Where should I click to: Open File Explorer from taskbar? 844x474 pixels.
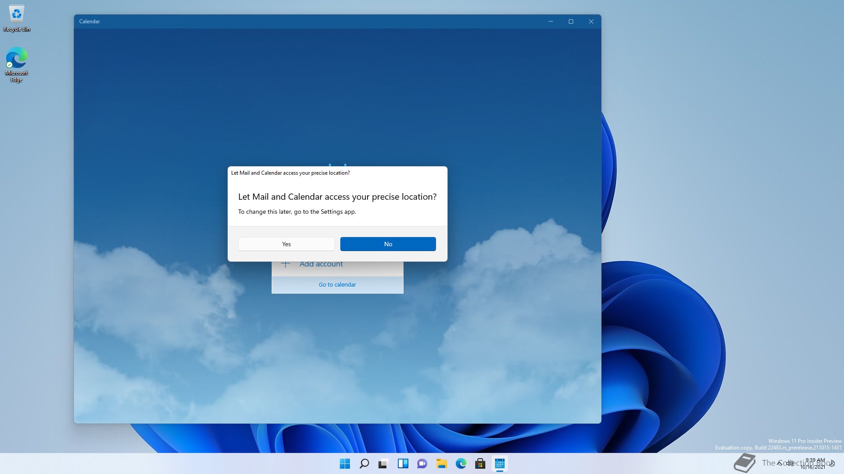tap(441, 463)
